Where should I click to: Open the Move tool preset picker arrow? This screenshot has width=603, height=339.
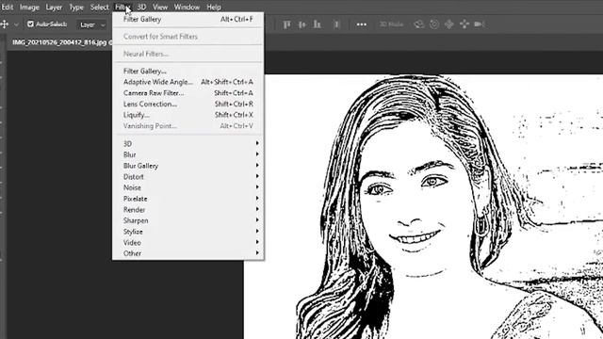(x=16, y=24)
